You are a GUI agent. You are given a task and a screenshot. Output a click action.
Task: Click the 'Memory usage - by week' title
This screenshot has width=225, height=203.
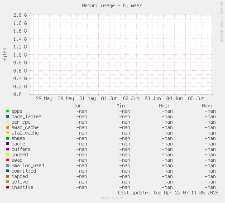[112, 6]
